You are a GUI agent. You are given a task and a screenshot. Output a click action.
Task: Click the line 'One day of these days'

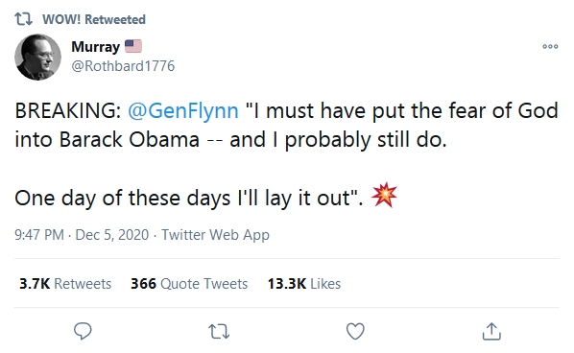tap(189, 198)
